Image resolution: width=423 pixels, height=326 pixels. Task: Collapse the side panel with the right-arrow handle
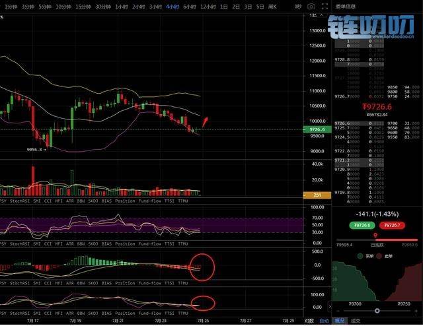click(x=329, y=306)
